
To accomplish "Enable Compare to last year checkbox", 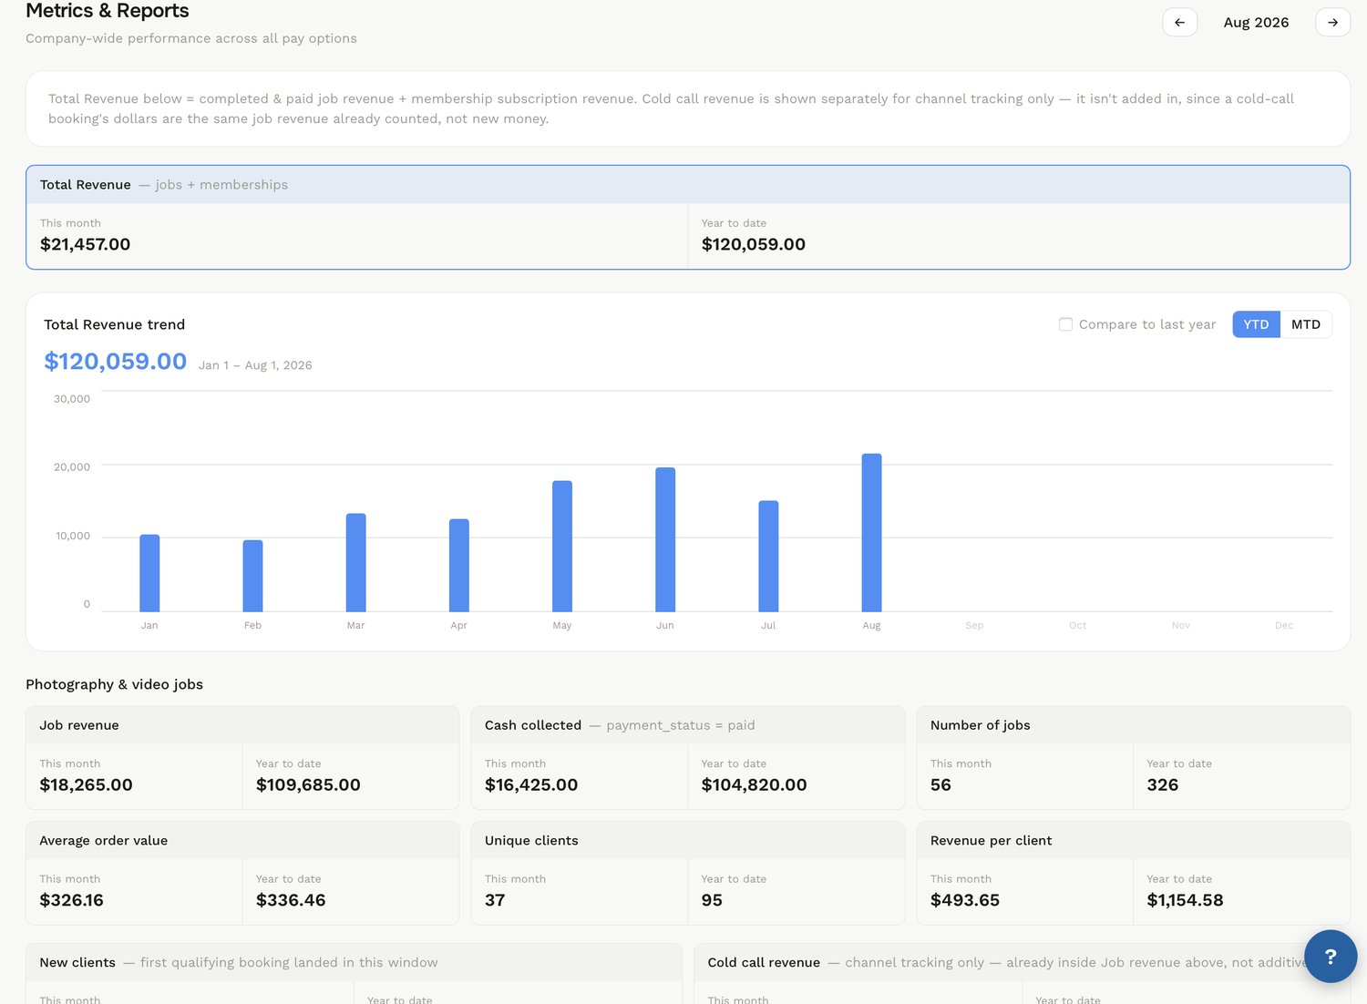I will [x=1065, y=324].
